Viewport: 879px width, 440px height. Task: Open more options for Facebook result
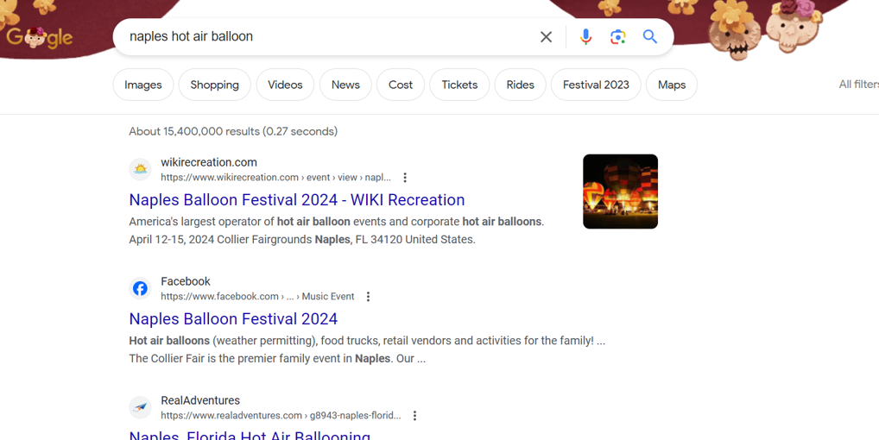pos(368,297)
